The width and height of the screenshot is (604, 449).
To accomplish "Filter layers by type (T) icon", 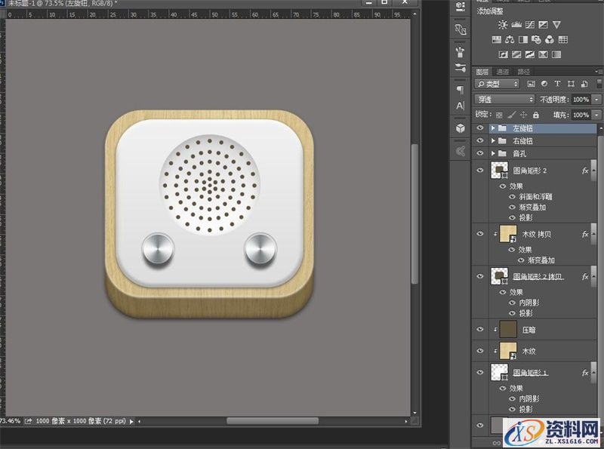I will tap(556, 84).
